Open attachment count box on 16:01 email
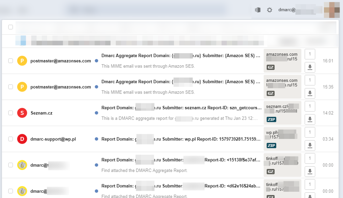343x198 pixels. (310, 54)
